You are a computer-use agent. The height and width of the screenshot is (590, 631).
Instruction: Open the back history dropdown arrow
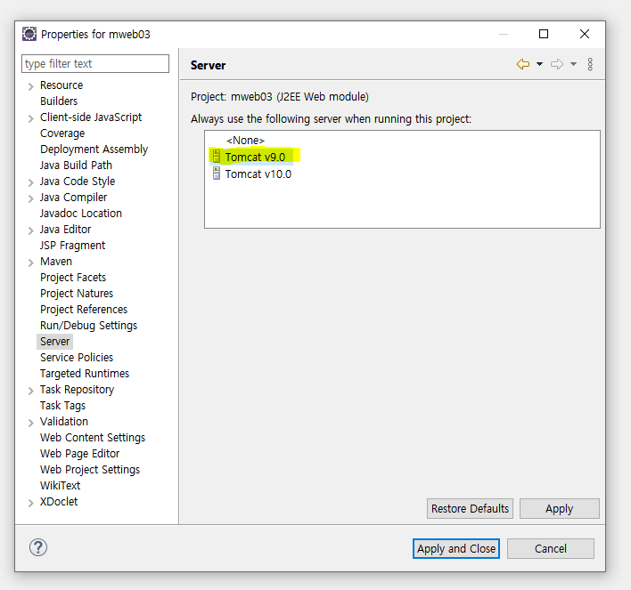pos(540,64)
